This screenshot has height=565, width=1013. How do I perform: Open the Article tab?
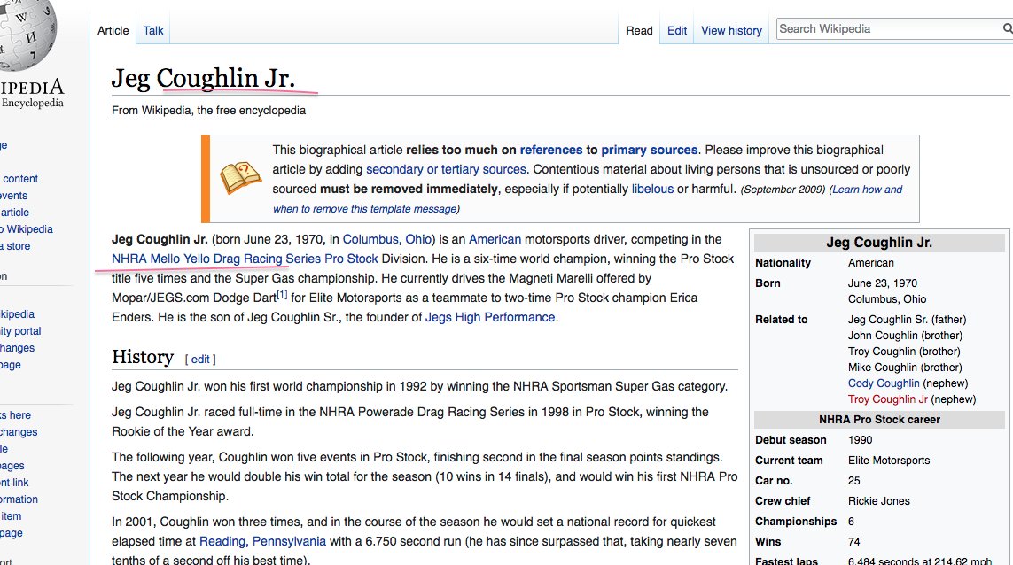tap(113, 30)
